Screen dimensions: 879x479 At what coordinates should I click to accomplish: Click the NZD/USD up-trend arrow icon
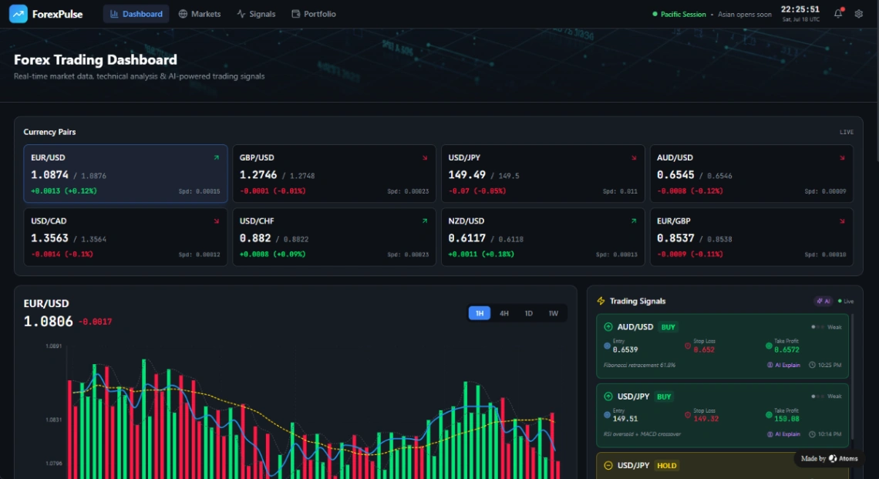click(x=634, y=221)
